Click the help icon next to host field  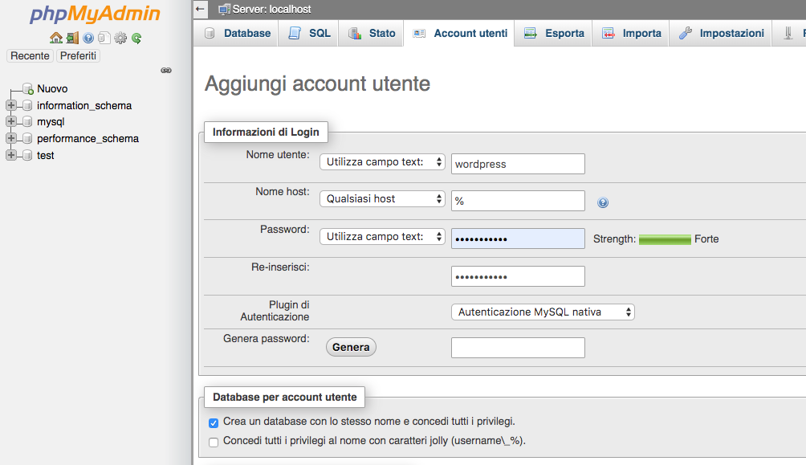coord(602,202)
